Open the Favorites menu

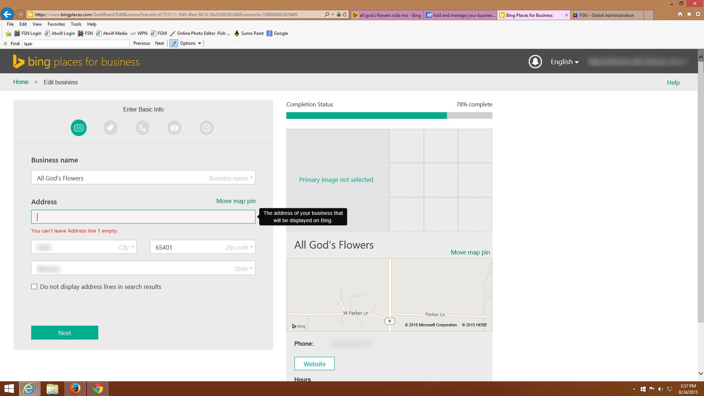[x=56, y=24]
